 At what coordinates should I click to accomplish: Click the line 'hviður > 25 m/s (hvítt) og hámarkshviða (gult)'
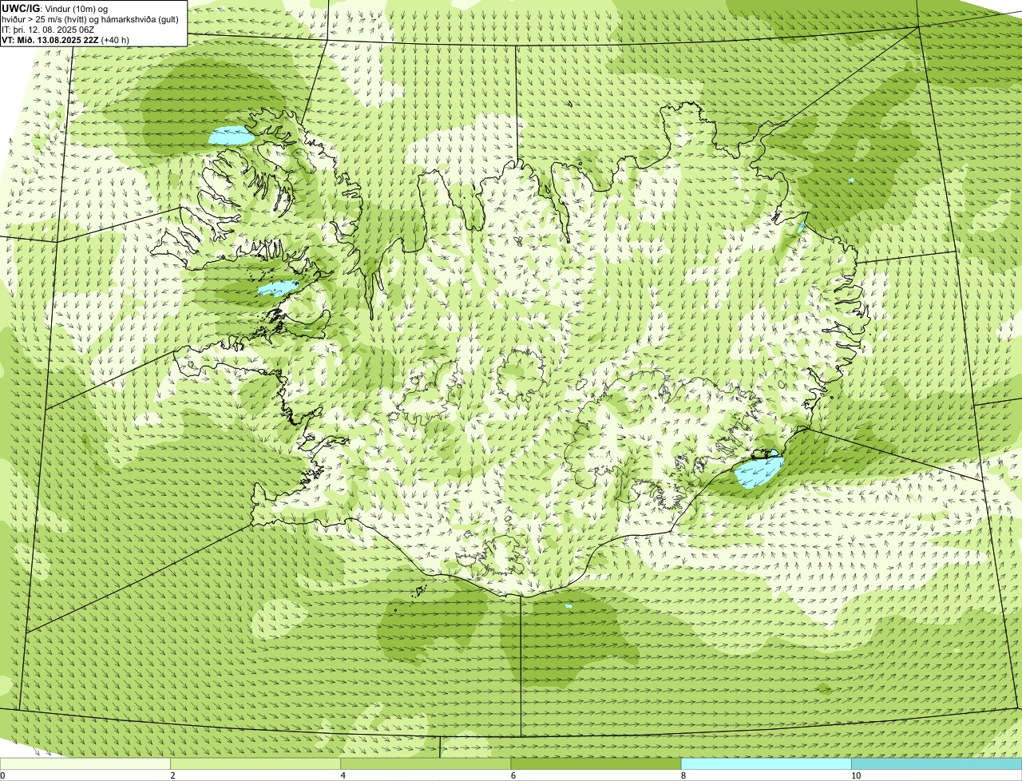click(x=90, y=18)
